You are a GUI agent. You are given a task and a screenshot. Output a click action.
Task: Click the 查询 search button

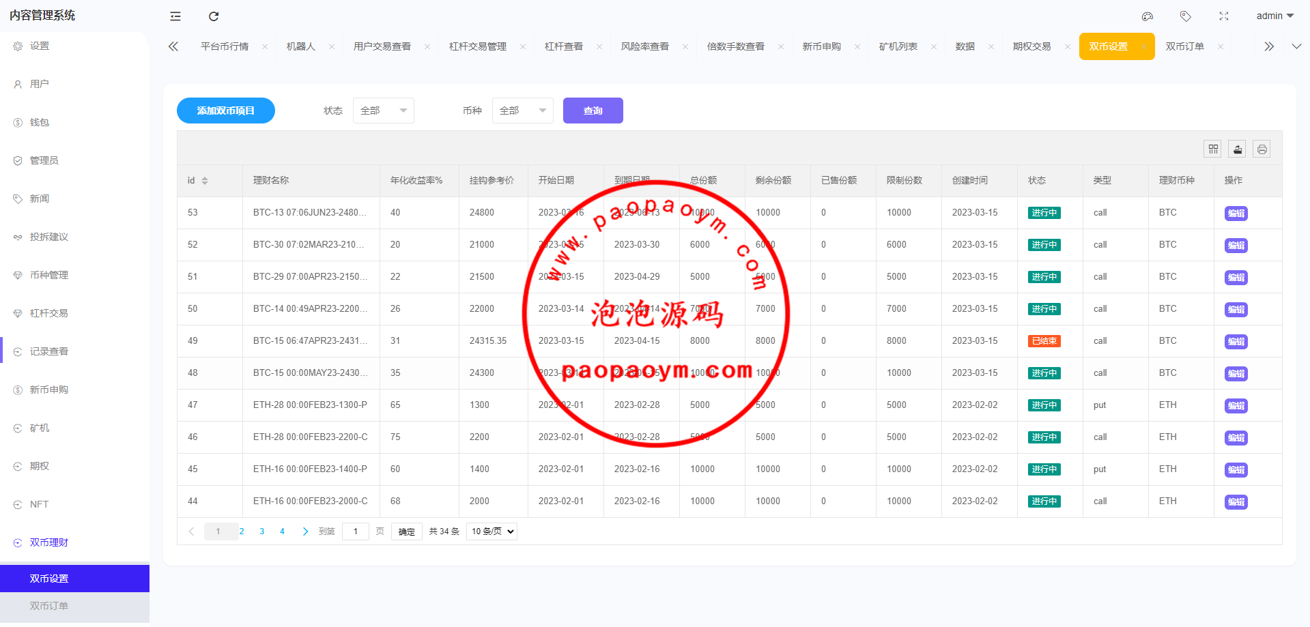click(x=593, y=111)
